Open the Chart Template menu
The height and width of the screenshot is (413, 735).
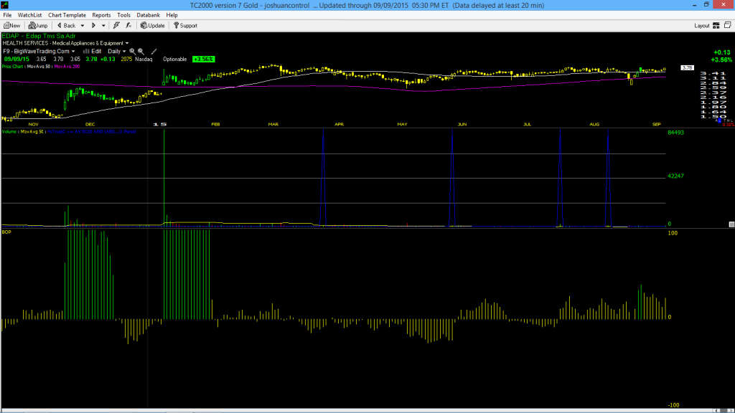67,15
